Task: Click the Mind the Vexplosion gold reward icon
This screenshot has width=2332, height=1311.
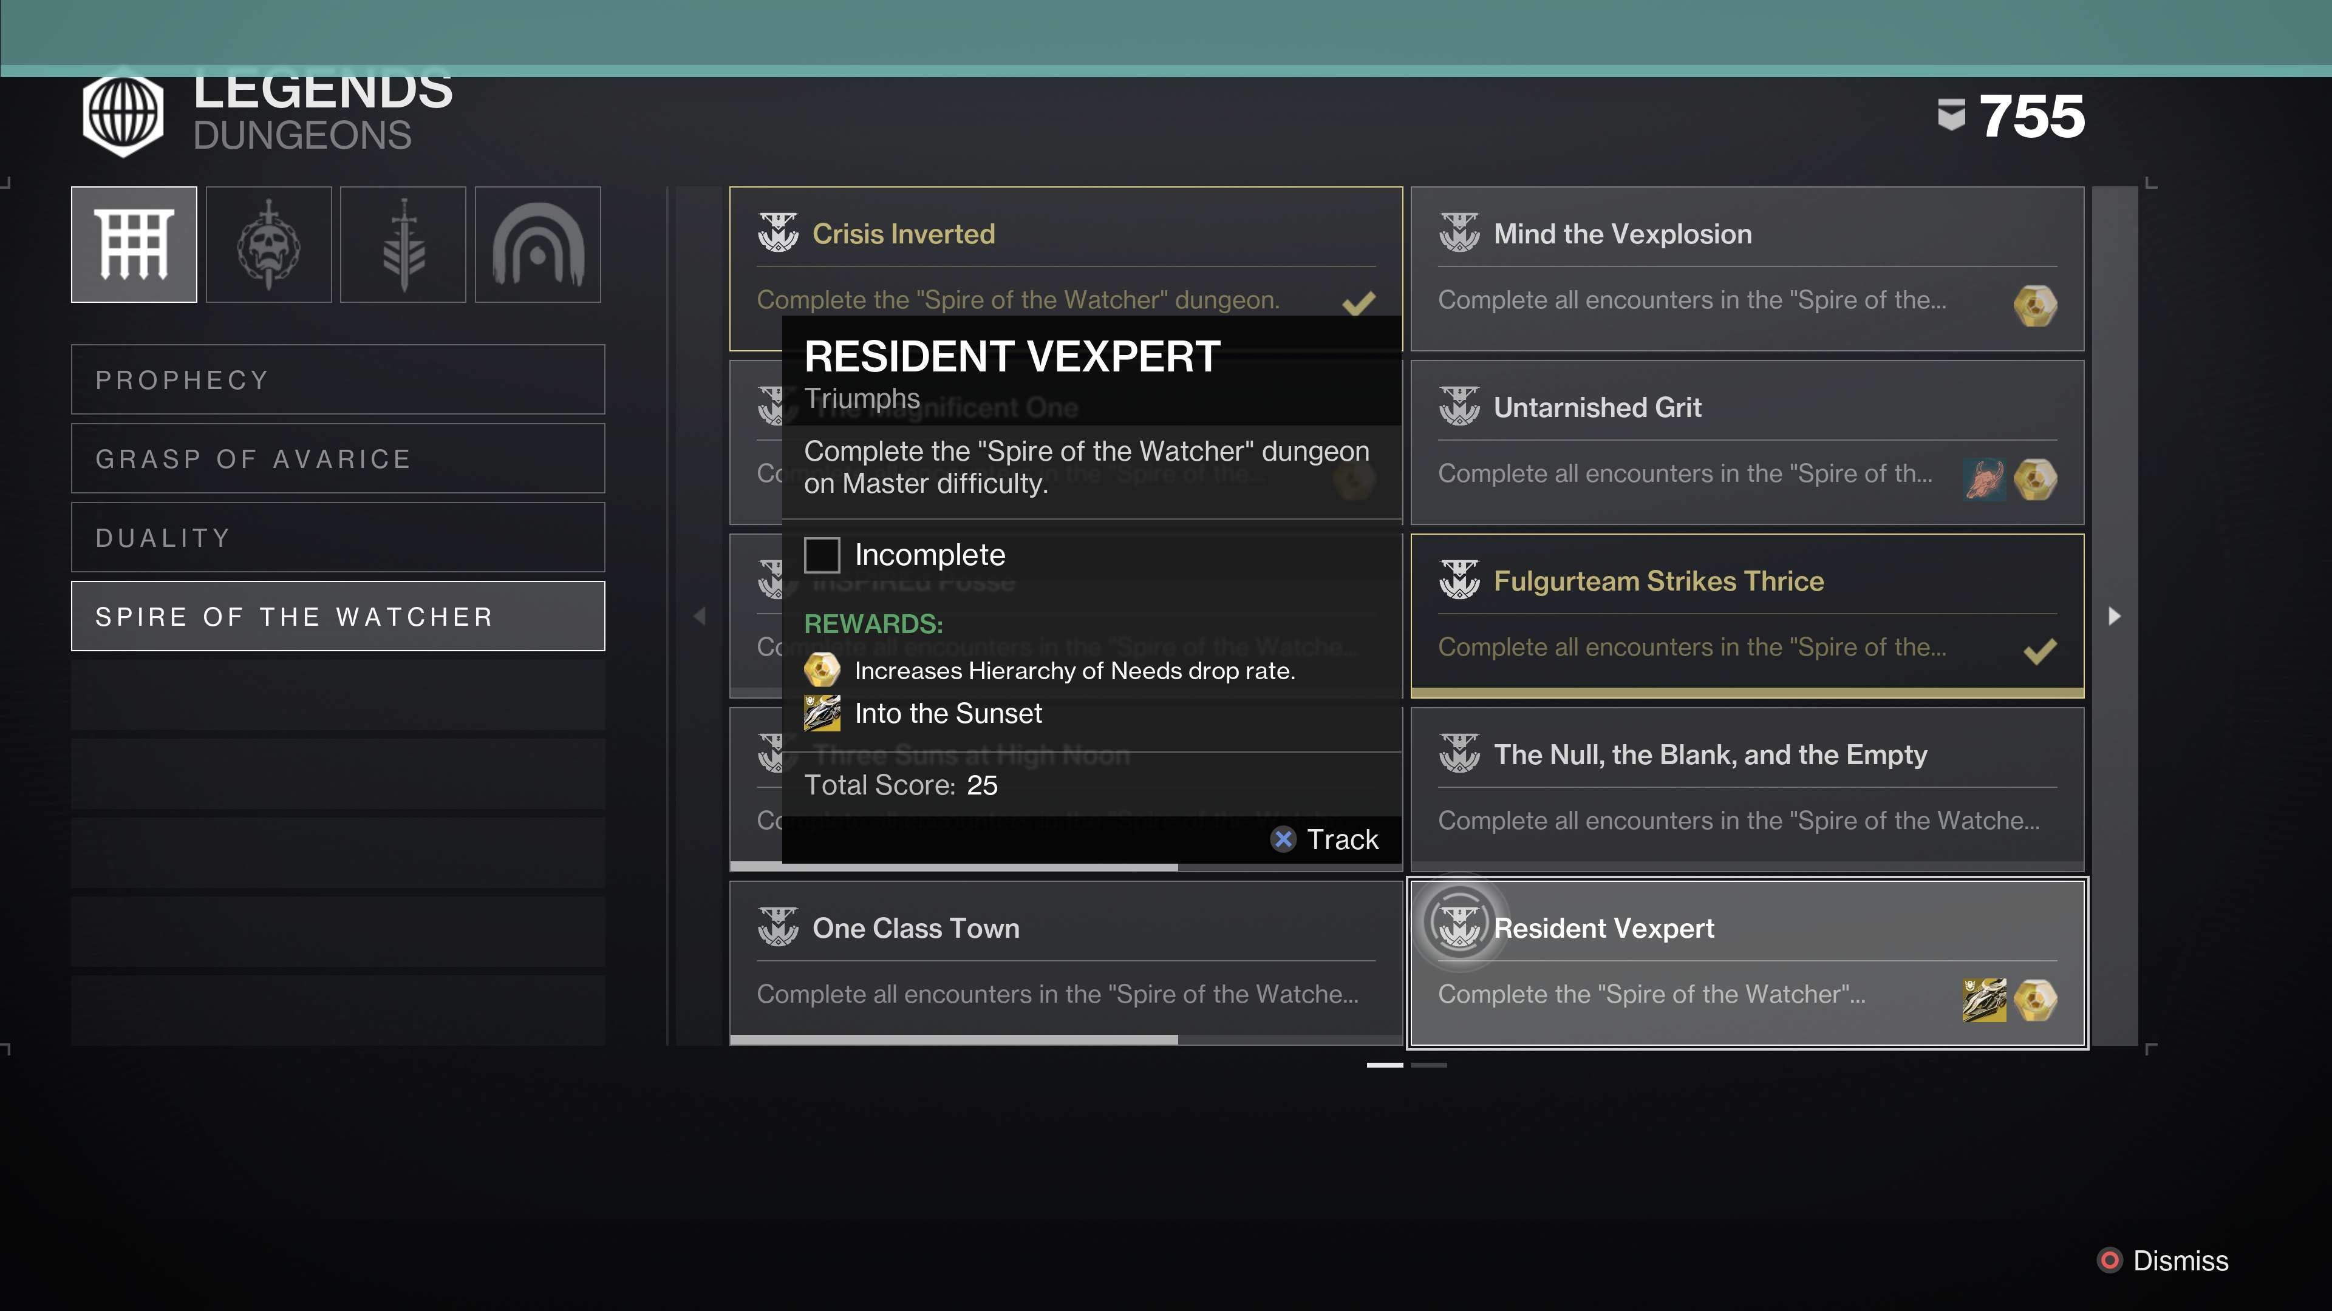Action: tap(2034, 305)
